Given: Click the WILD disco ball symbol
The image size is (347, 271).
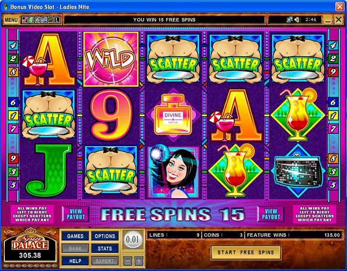Looking at the screenshot, I should [111, 59].
